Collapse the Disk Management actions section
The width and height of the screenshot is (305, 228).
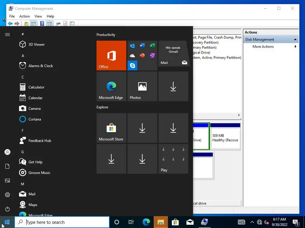(x=295, y=39)
